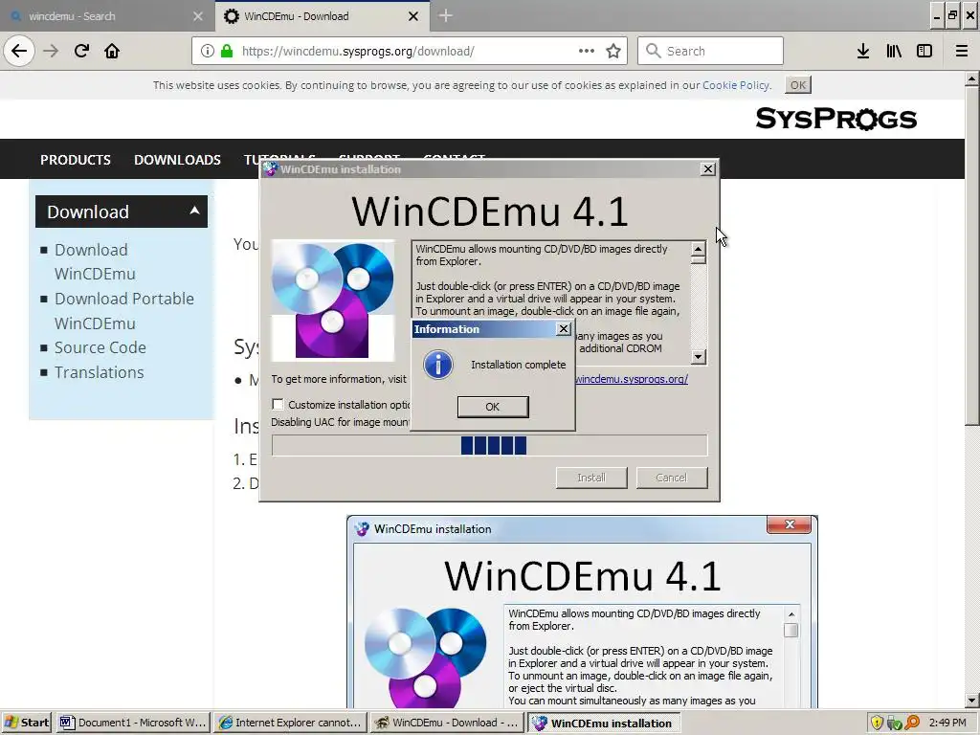980x735 pixels.
Task: Open the page actions three-dot menu
Action: click(587, 51)
